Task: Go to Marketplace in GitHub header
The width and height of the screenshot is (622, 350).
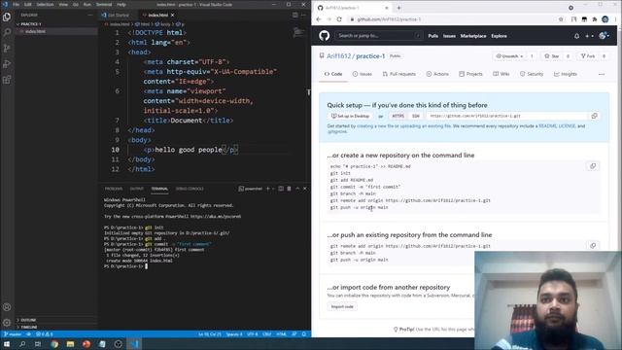Action: 473,36
